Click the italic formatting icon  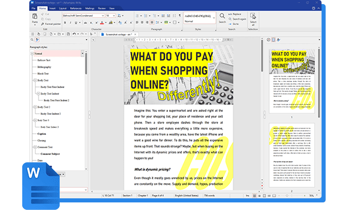pyautogui.click(x=70, y=23)
